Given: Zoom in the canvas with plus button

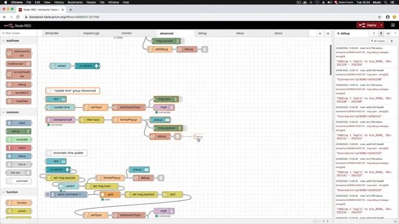Looking at the screenshot, I should [328, 222].
